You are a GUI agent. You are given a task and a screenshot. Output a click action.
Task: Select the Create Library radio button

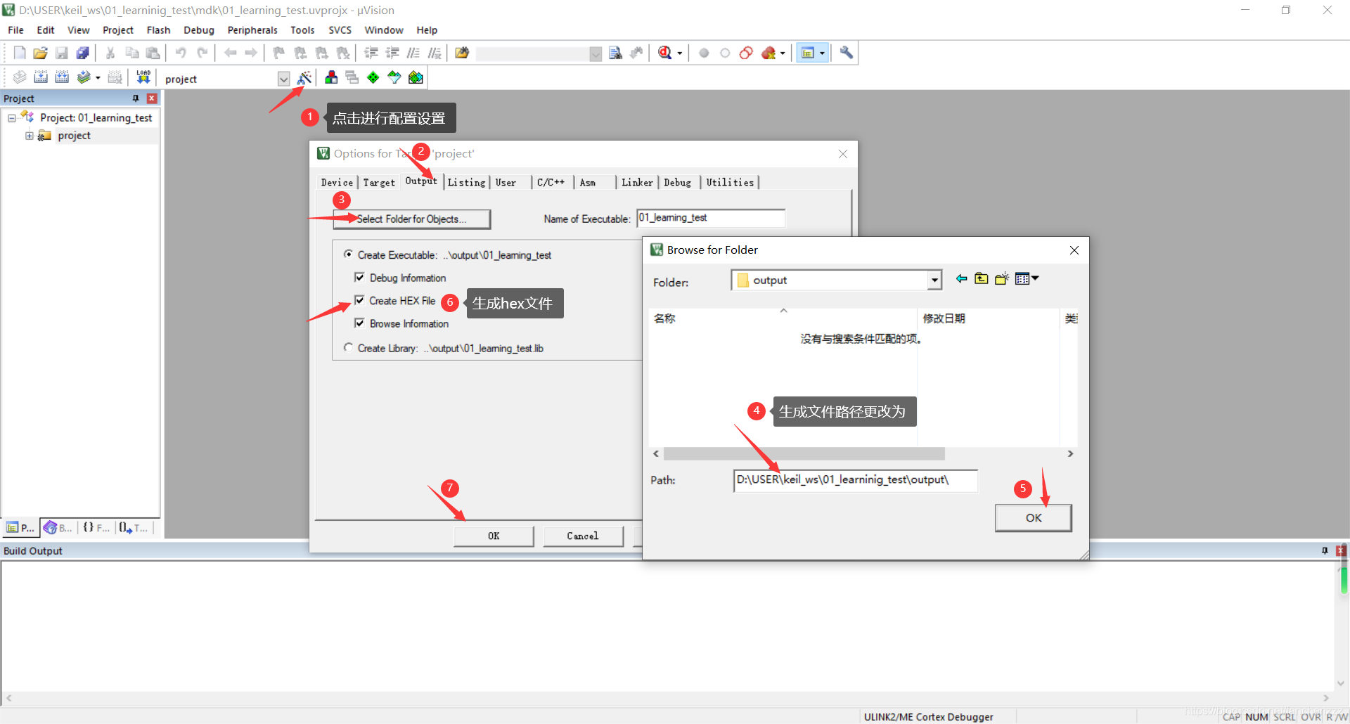[349, 347]
